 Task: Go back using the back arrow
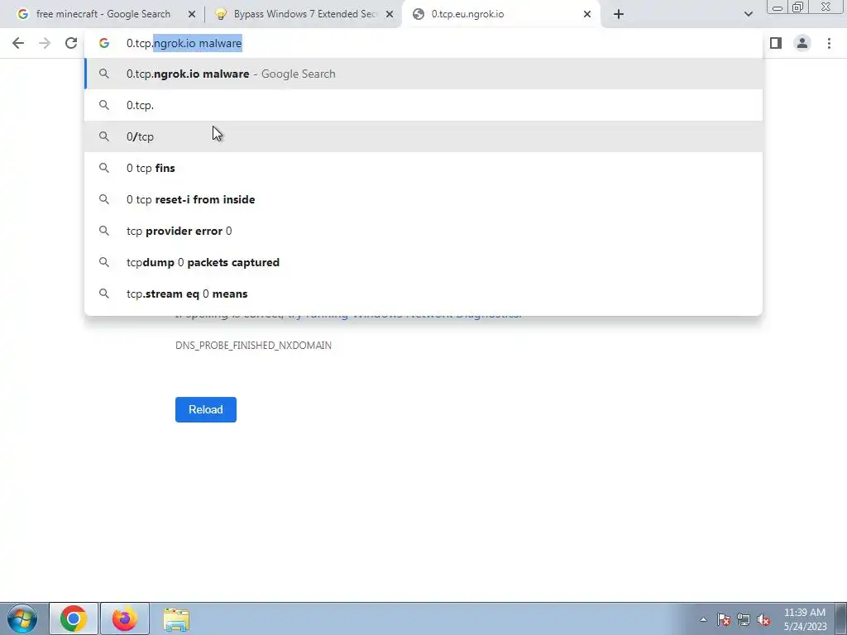click(18, 43)
